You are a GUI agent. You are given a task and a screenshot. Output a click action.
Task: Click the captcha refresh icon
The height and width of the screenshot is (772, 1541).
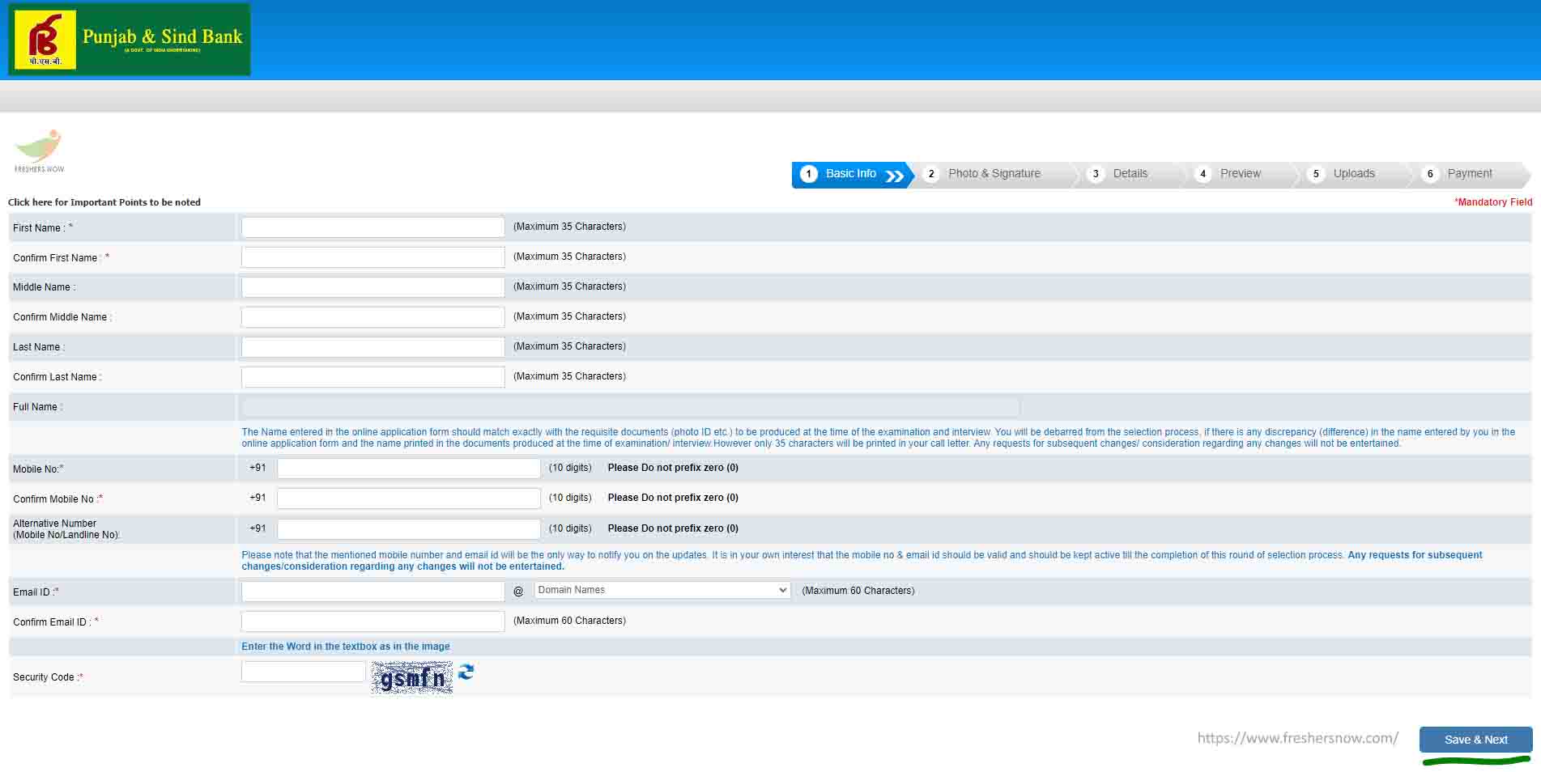(x=466, y=672)
